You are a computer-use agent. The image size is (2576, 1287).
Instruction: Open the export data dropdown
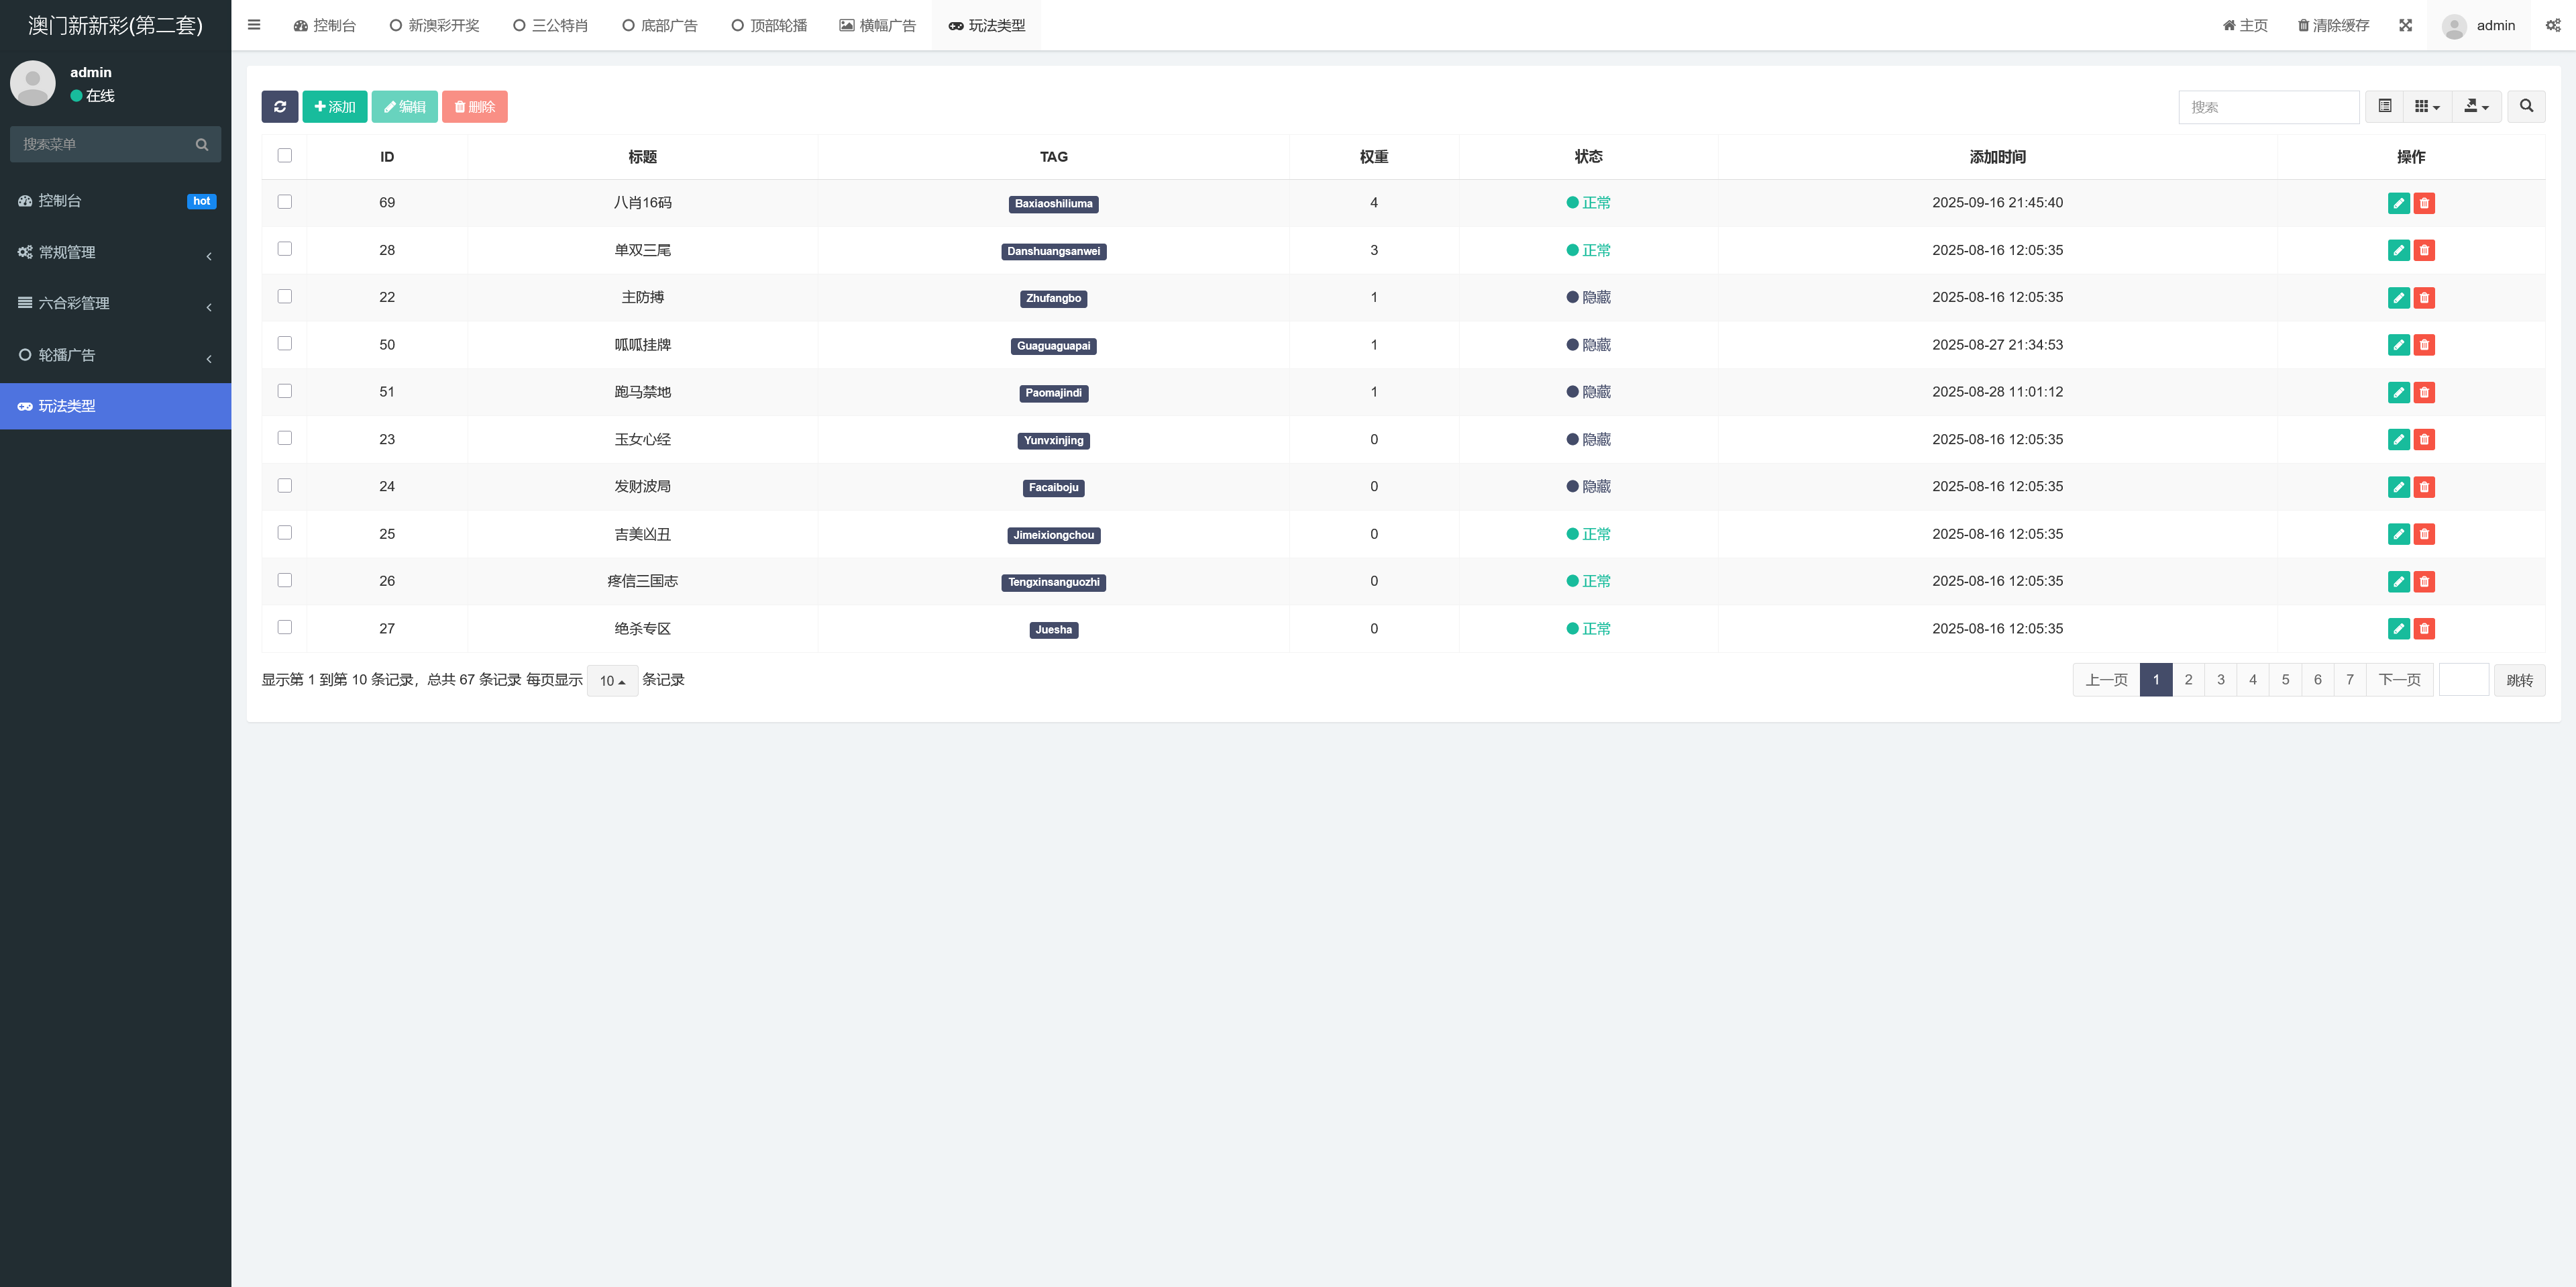(2476, 106)
